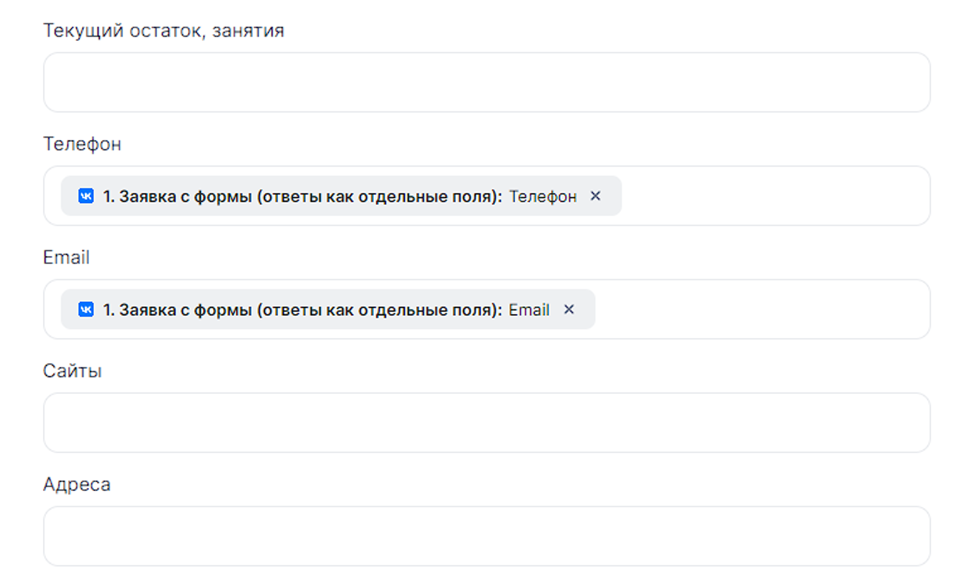Select the Телефон field's variable chip

tap(340, 196)
